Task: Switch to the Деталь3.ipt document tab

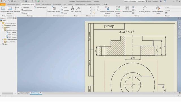Action: pyautogui.click(x=25, y=93)
